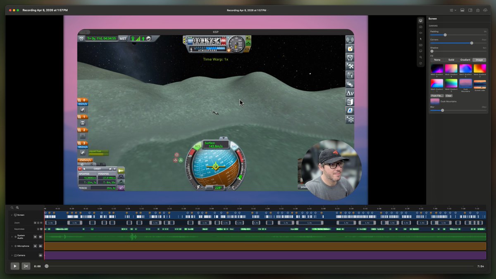Mute the Microphone track
496x279 pixels.
35,246
